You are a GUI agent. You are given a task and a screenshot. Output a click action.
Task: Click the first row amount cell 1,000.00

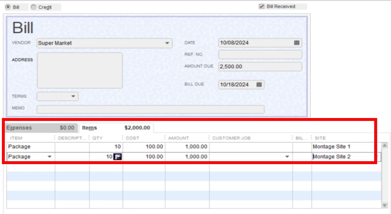coord(187,146)
